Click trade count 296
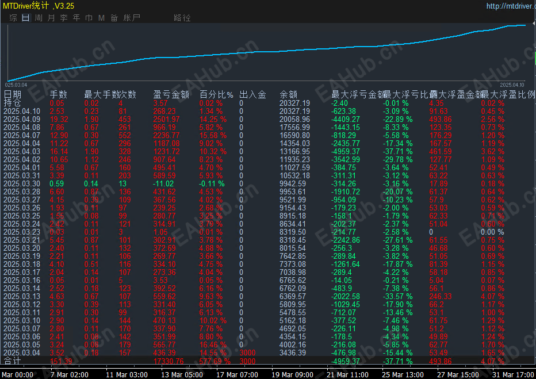 click(x=125, y=144)
